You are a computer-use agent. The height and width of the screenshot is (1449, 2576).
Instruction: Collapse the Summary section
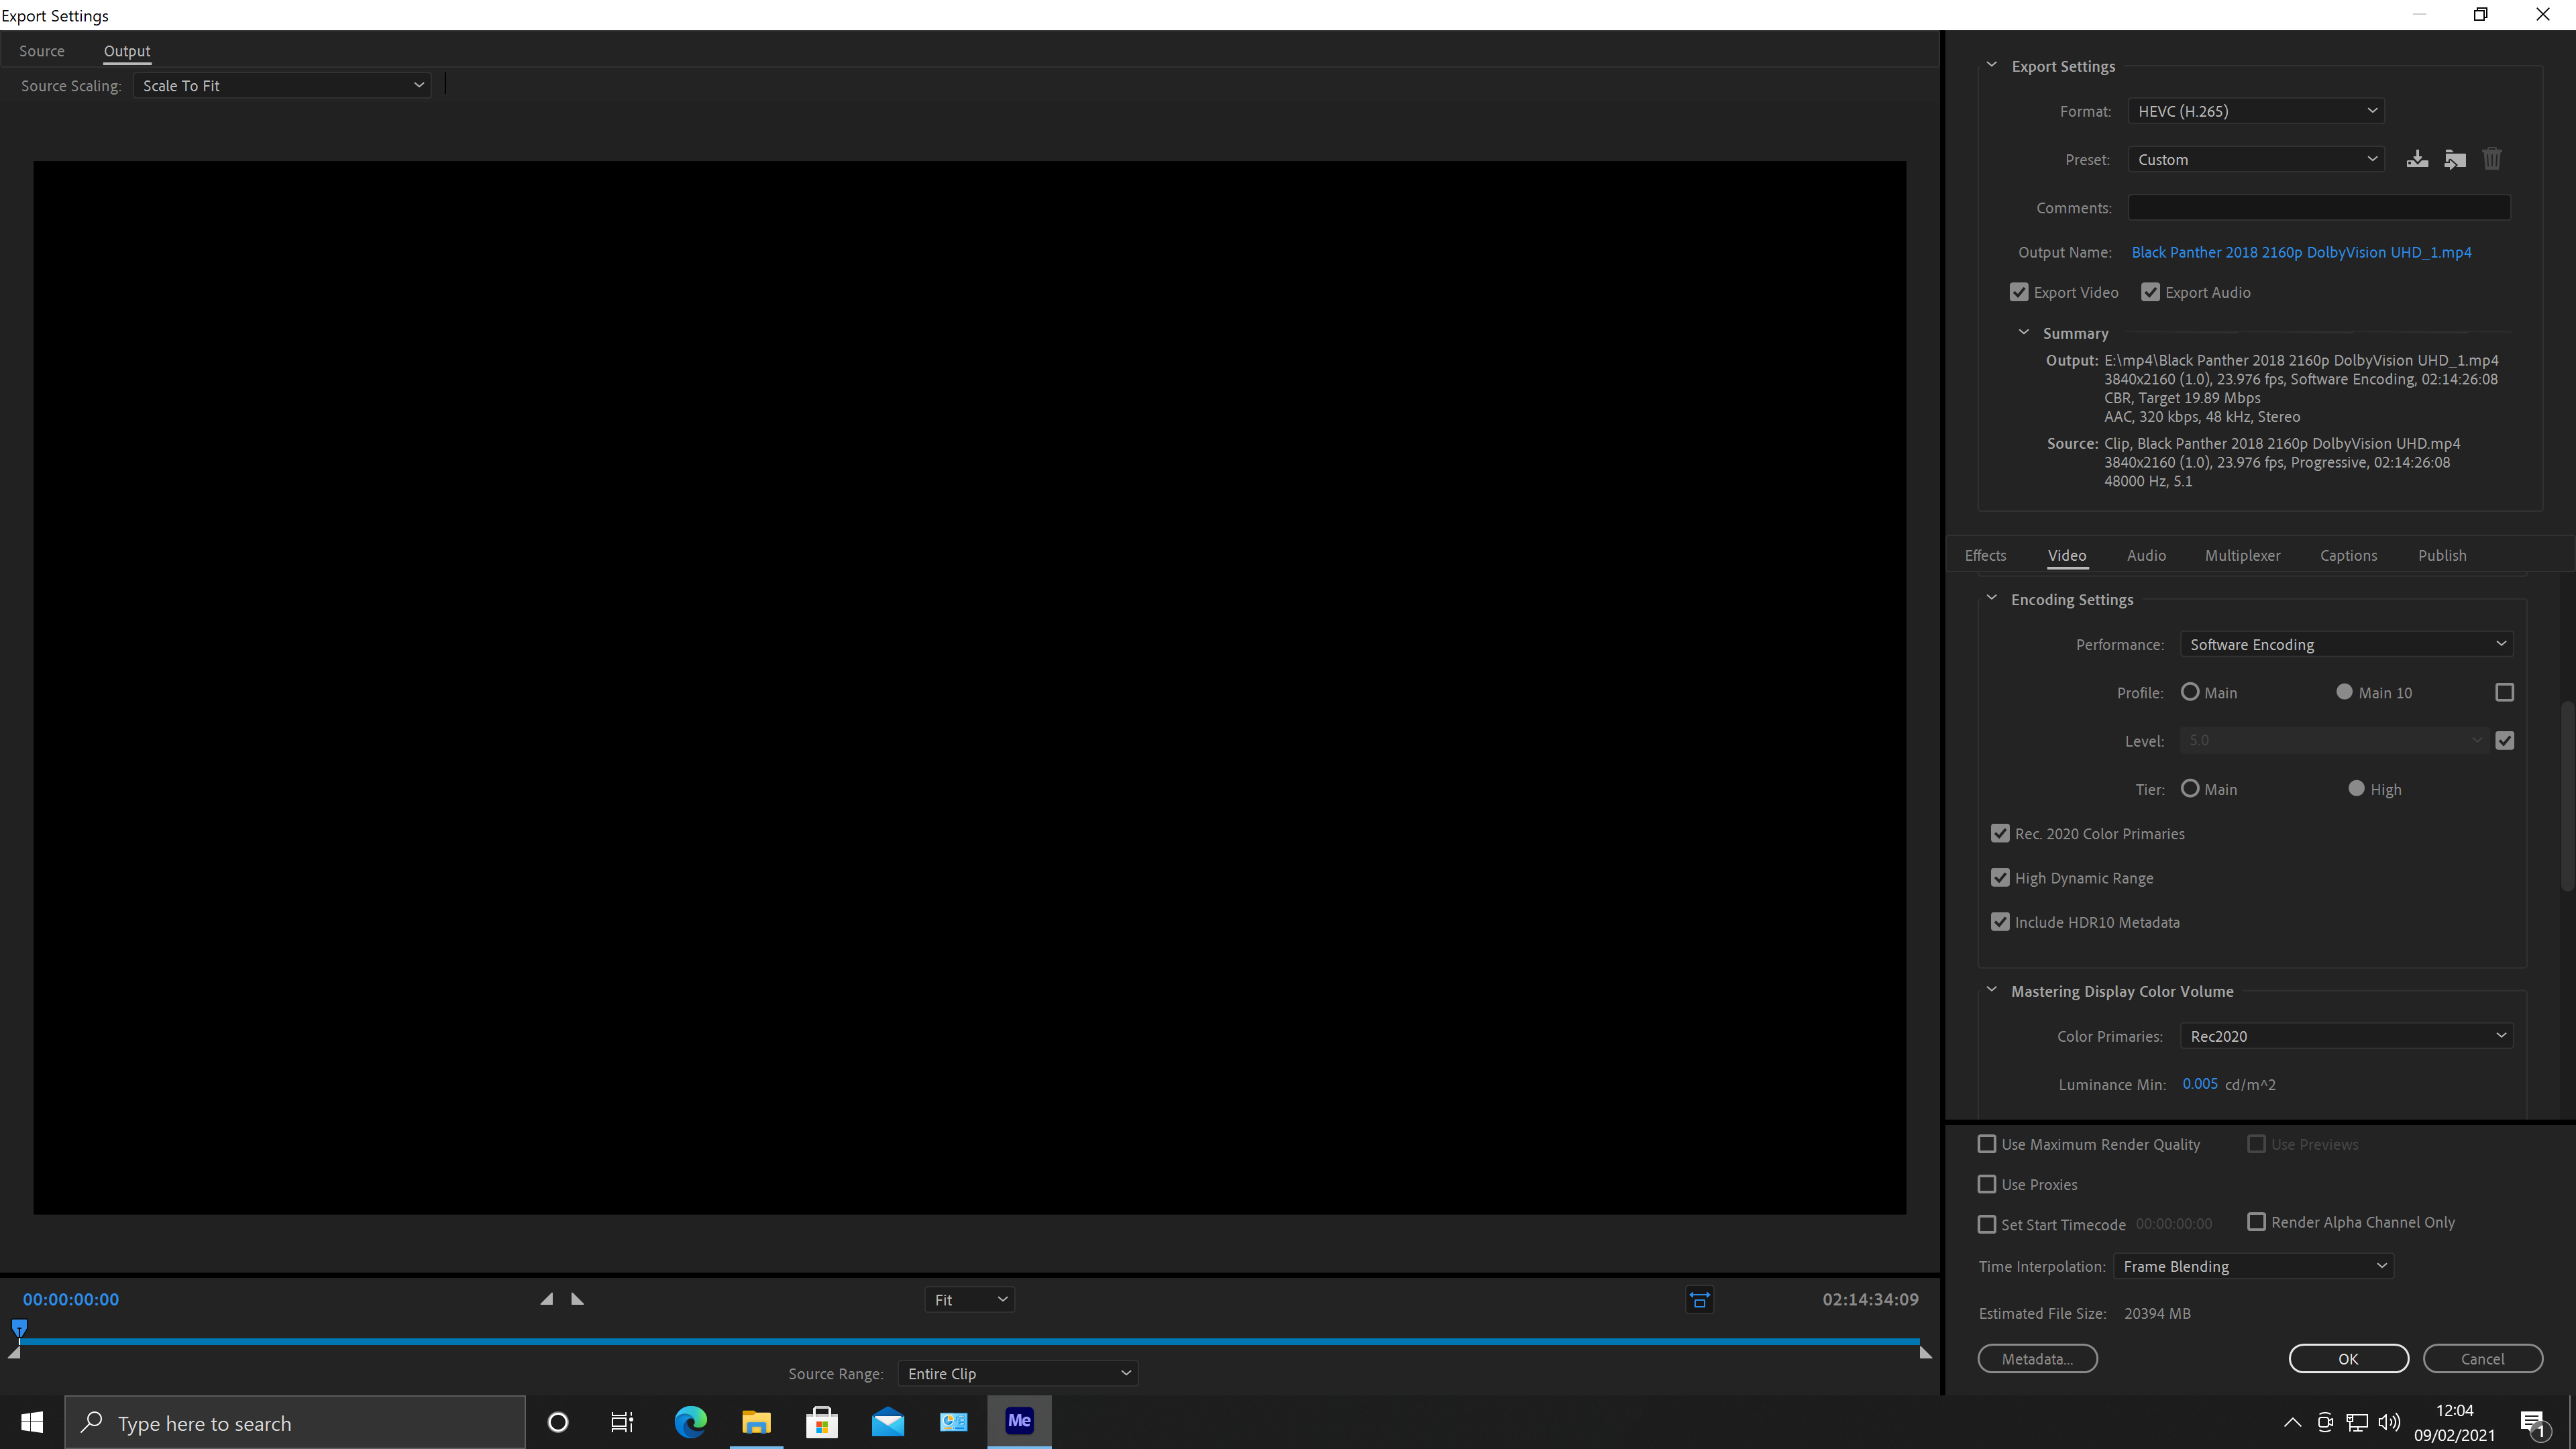click(2024, 332)
